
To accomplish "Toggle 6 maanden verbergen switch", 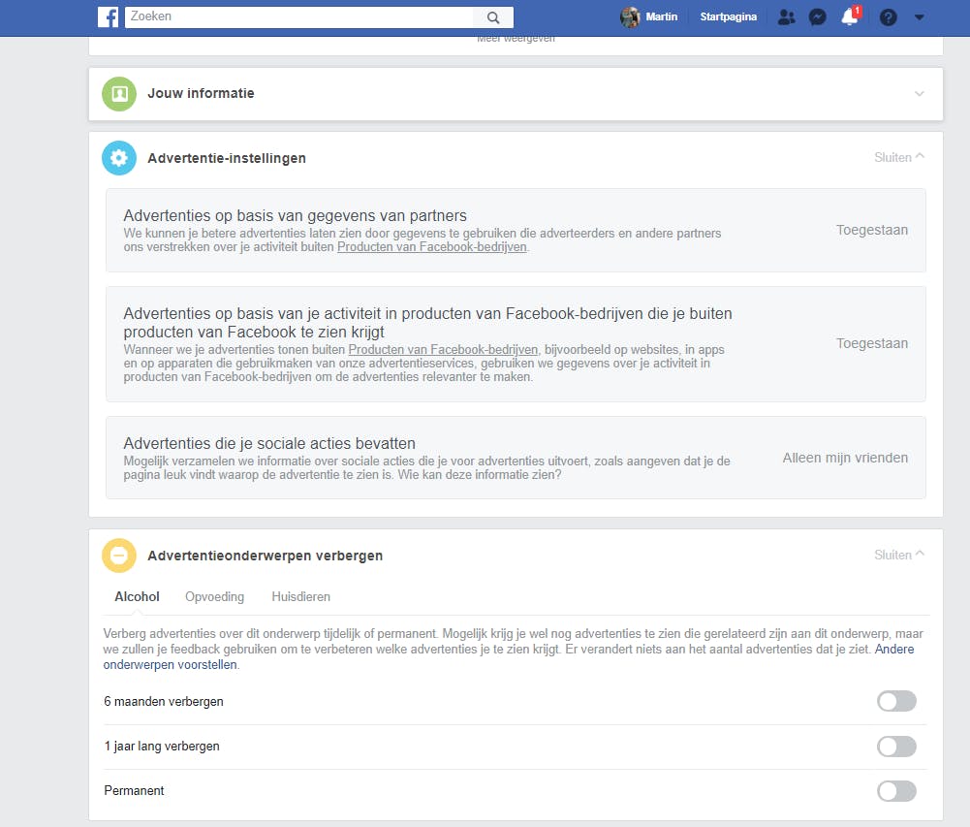I will coord(896,701).
